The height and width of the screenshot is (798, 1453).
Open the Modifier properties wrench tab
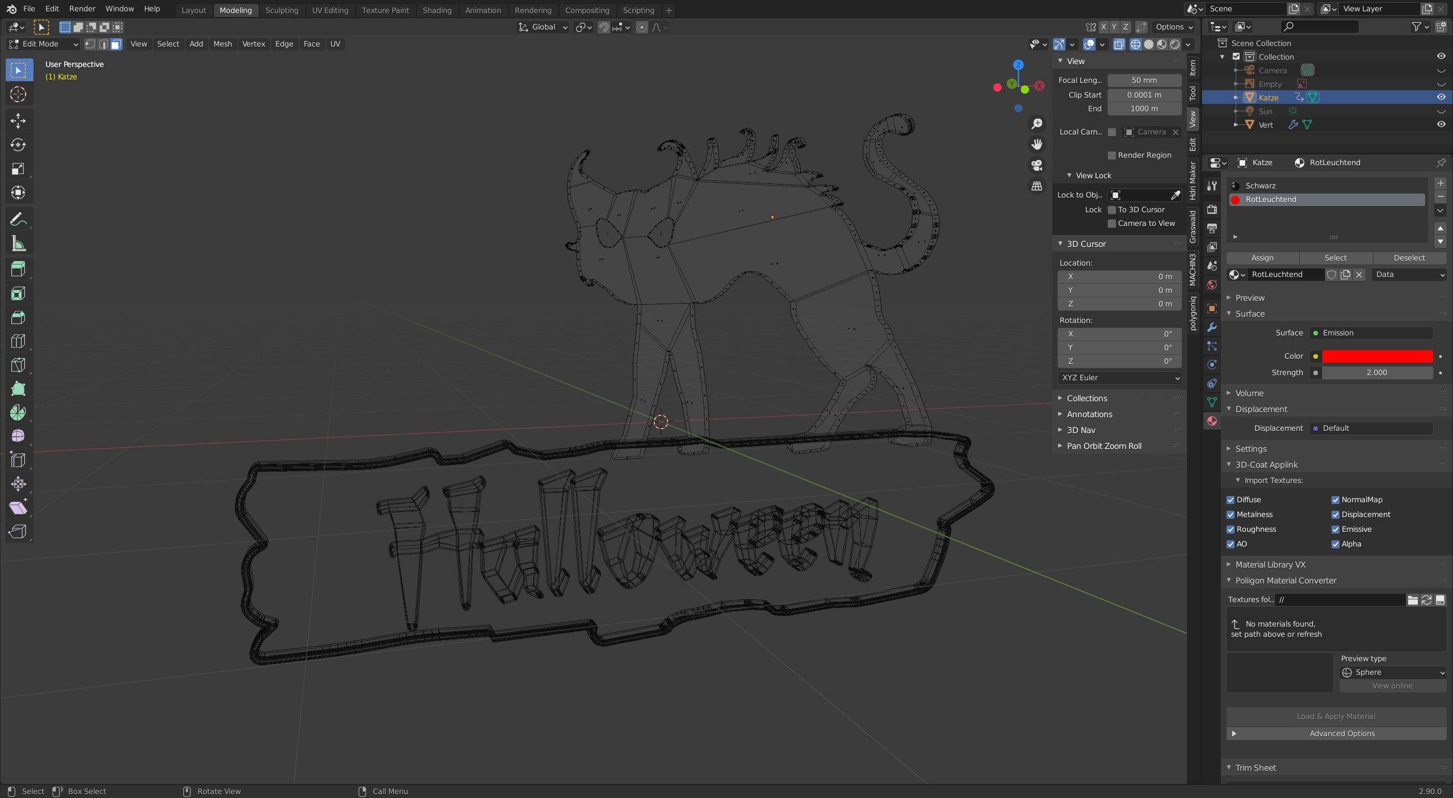[1212, 327]
